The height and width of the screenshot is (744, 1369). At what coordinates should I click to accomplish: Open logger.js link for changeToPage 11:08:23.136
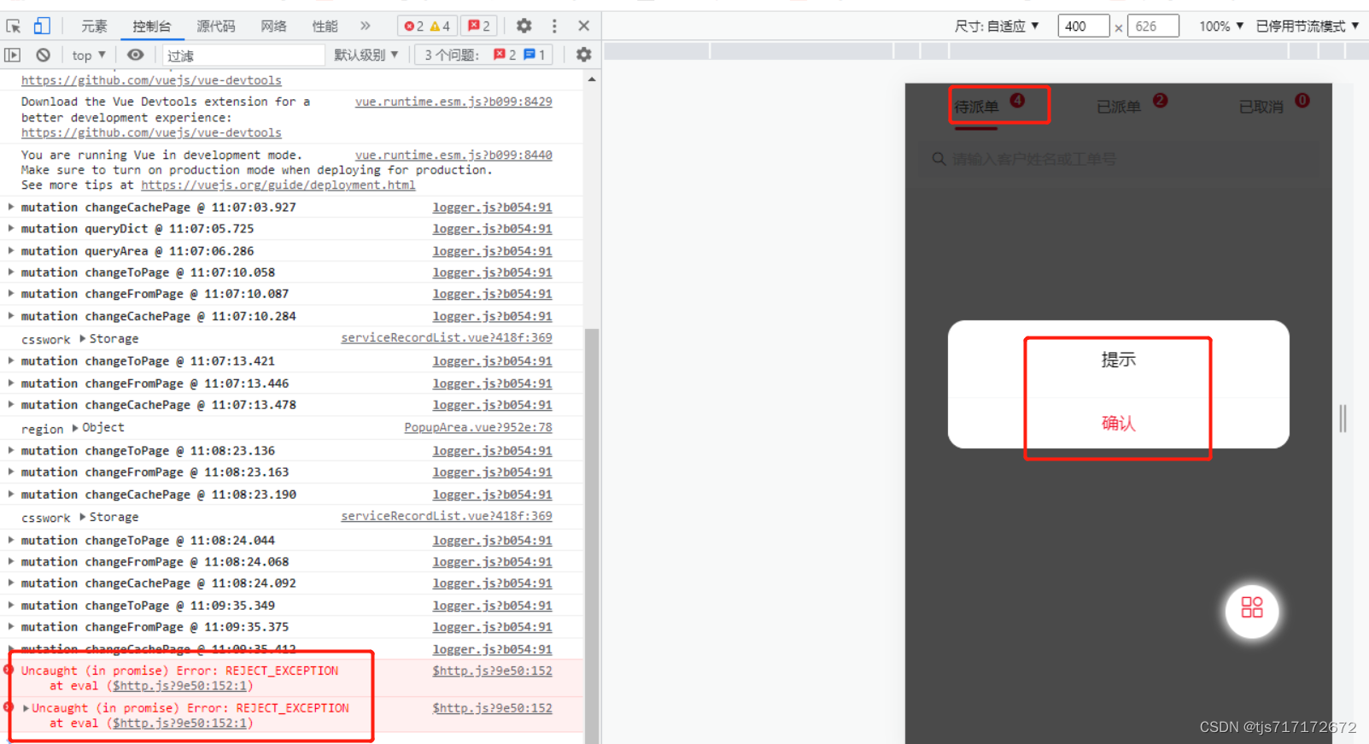point(493,451)
